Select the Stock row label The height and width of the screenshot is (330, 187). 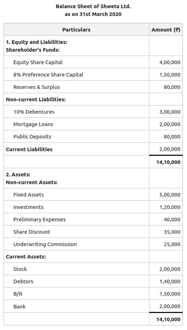coord(20,269)
